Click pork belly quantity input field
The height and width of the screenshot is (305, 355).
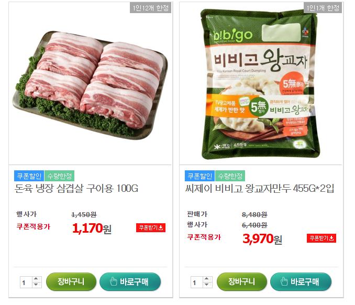[26, 282]
